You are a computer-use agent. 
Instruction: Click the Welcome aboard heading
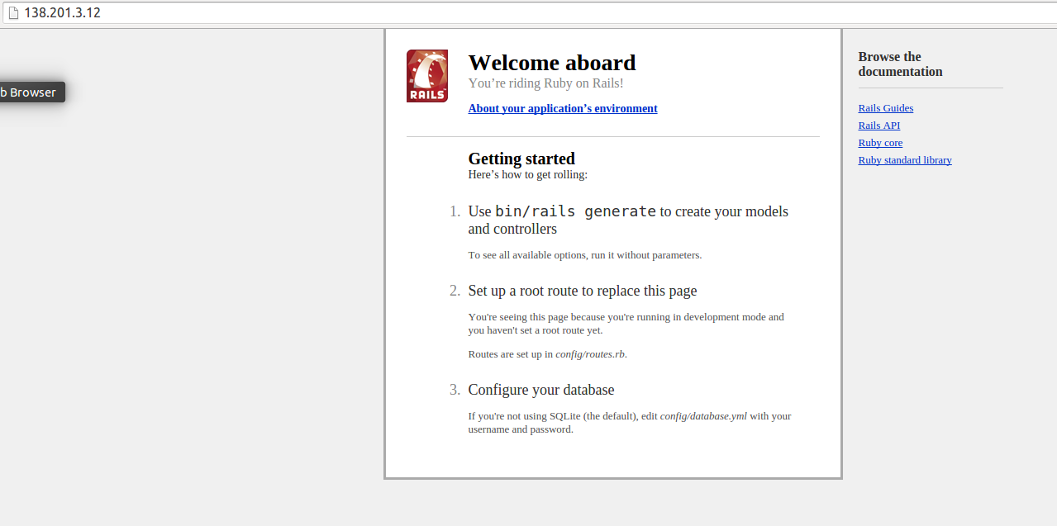(x=552, y=63)
